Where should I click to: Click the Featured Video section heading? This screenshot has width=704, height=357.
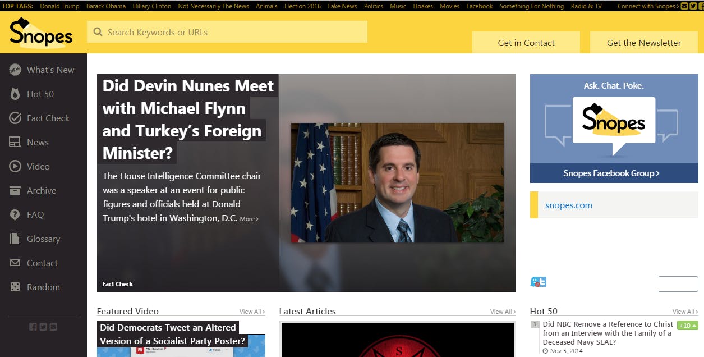[128, 312]
